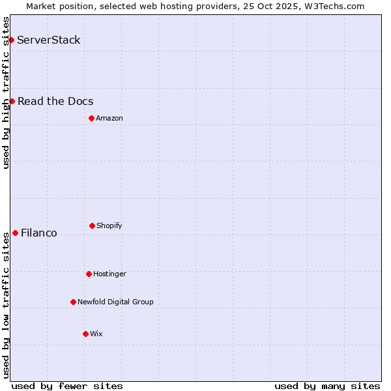Image resolution: width=391 pixels, height=391 pixels.
Task: Click the ServerStack text label
Action: pyautogui.click(x=49, y=40)
